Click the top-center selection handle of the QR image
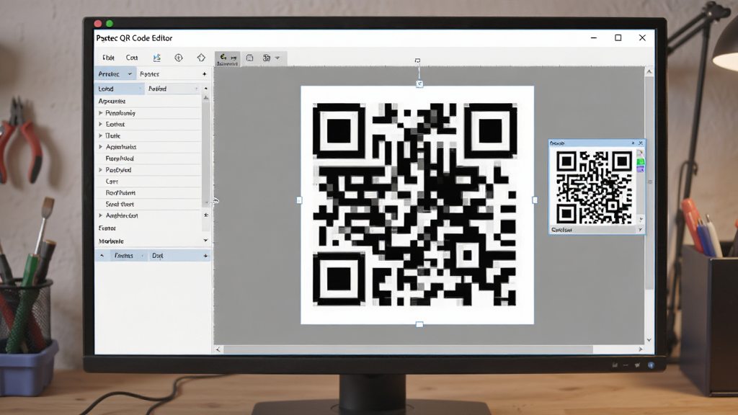The width and height of the screenshot is (738, 415). coord(419,84)
